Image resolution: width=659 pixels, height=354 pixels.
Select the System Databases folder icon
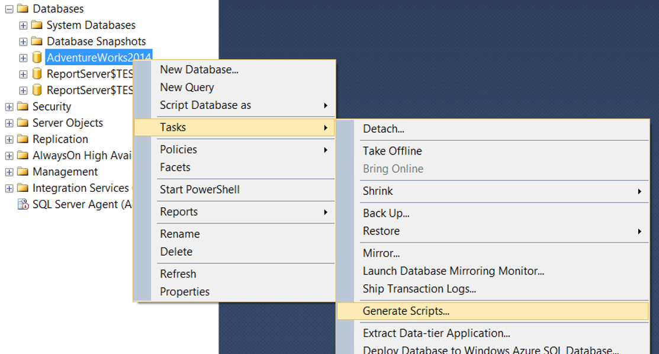(37, 25)
